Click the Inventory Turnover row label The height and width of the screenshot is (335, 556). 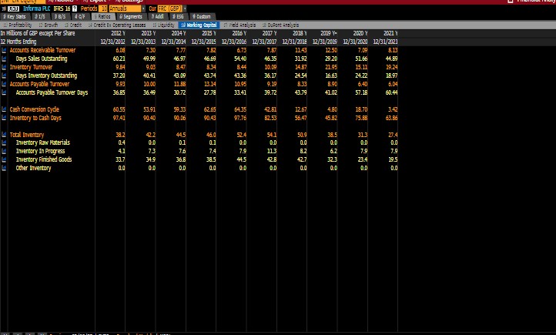click(x=32, y=67)
